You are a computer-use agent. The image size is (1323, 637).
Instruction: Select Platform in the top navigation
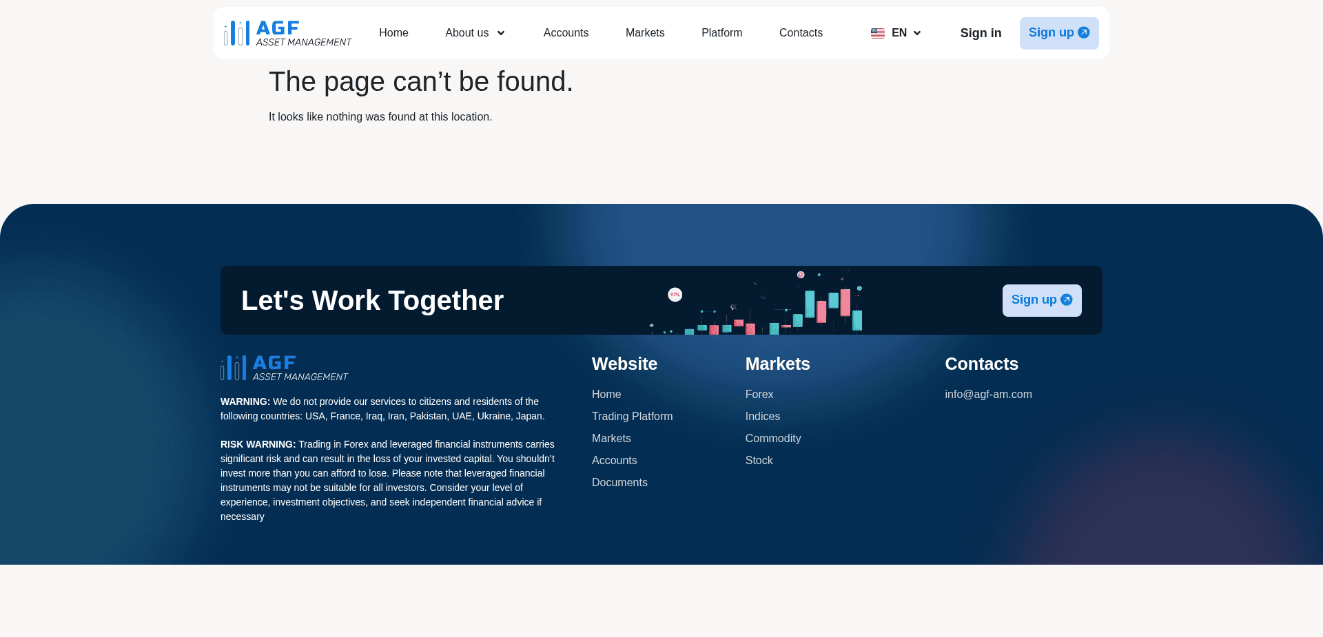point(721,32)
